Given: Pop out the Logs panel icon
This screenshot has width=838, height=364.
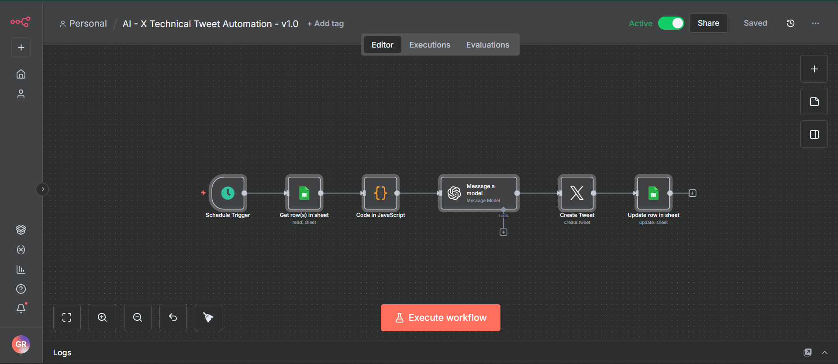Looking at the screenshot, I should 807,352.
